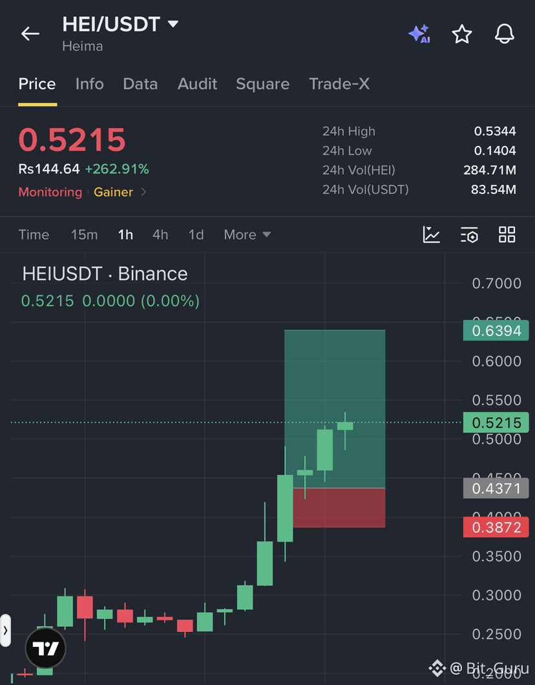Image resolution: width=535 pixels, height=685 pixels.
Task: Open the AI sparkle assistant icon
Action: [x=419, y=34]
